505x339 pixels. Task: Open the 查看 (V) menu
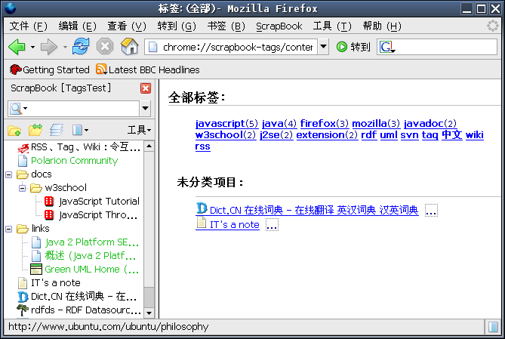click(x=127, y=26)
